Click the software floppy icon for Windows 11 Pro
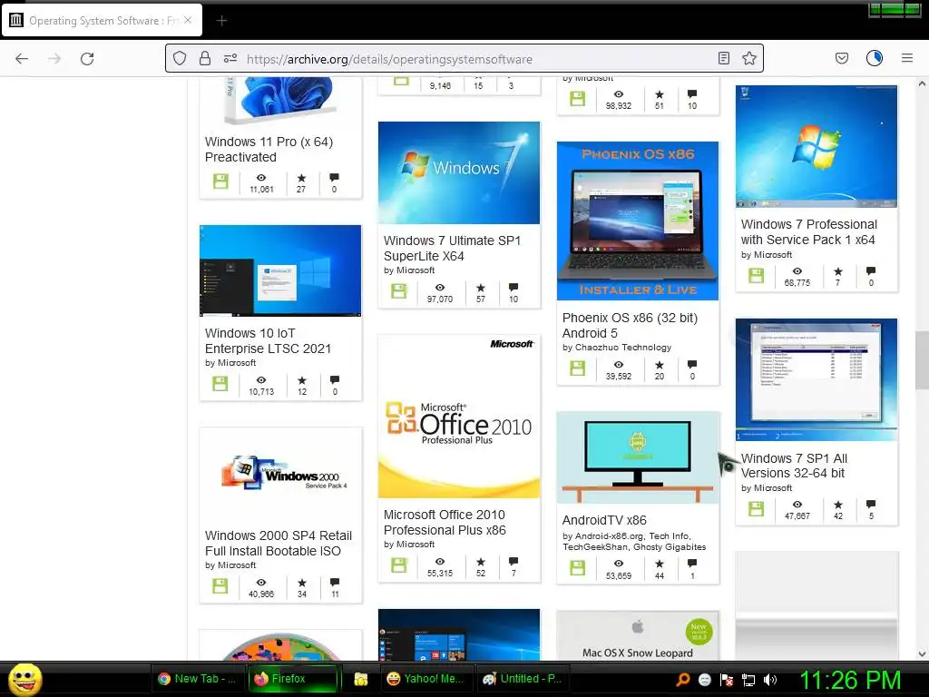Image resolution: width=929 pixels, height=697 pixels. (220, 182)
